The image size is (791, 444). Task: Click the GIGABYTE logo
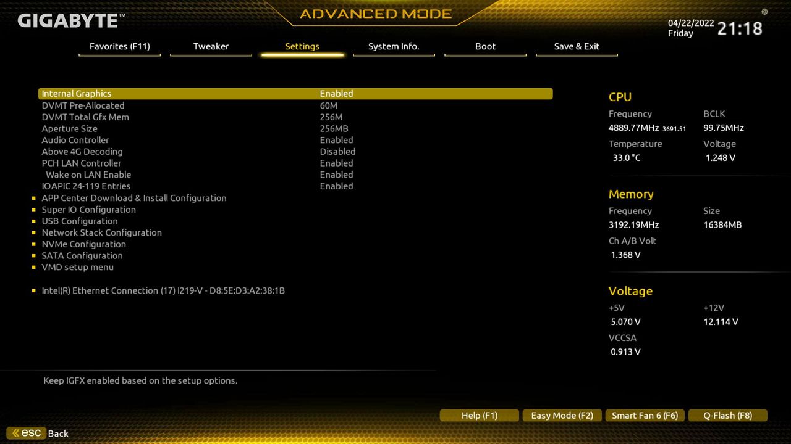(x=71, y=20)
